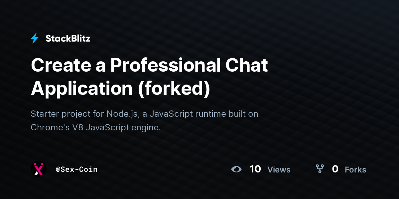
Task: Click the views count number 10
Action: click(x=255, y=169)
